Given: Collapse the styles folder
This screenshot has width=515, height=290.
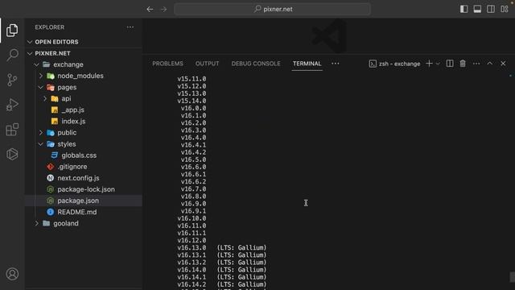Looking at the screenshot, I should pyautogui.click(x=41, y=144).
